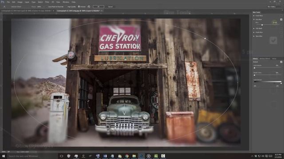Switch to the Effects tab
The width and height of the screenshot is (284, 159).
(x=255, y=59)
